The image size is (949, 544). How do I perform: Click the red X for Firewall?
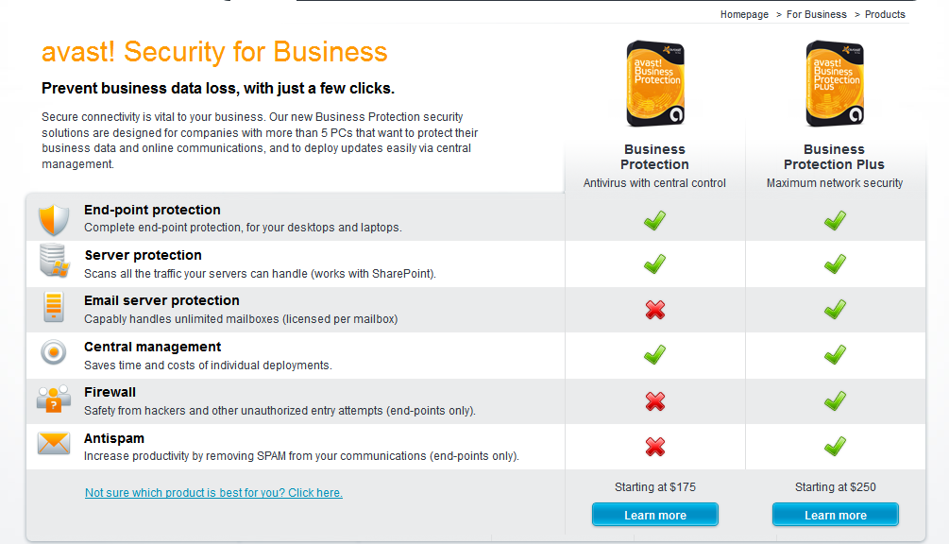(655, 401)
